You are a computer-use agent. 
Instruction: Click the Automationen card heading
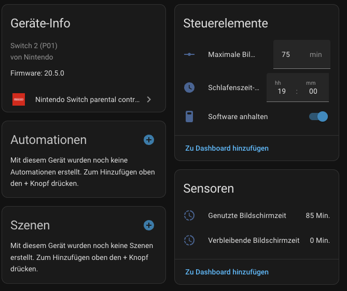(x=48, y=140)
